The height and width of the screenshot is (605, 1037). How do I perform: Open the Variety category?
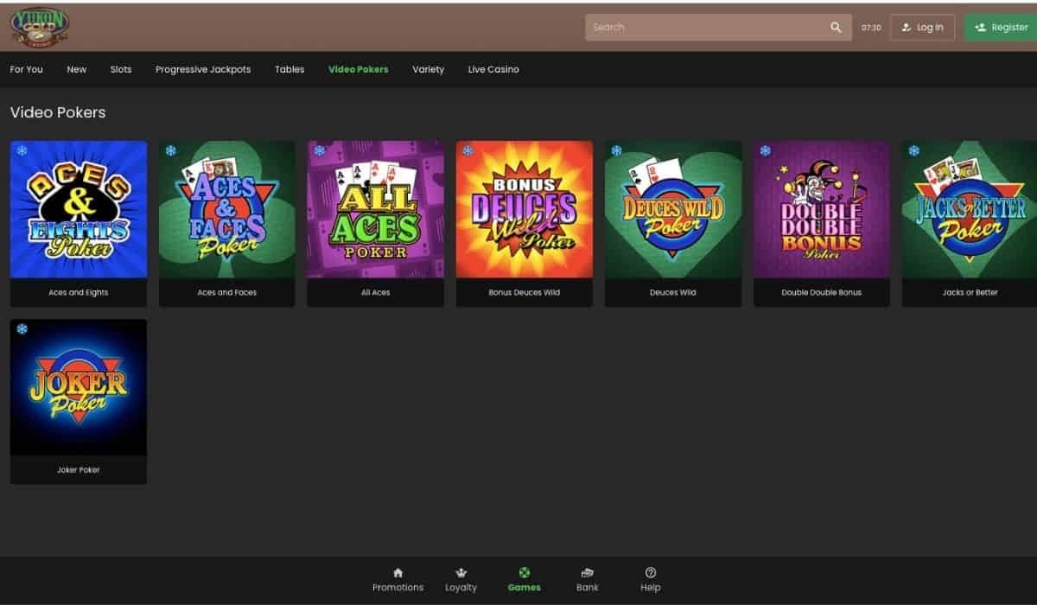[429, 69]
